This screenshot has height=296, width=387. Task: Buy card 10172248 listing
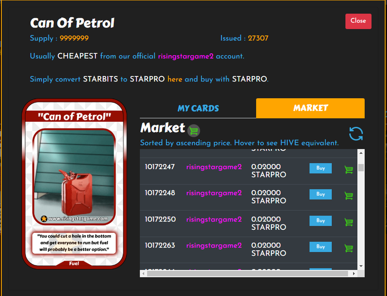pyautogui.click(x=320, y=194)
